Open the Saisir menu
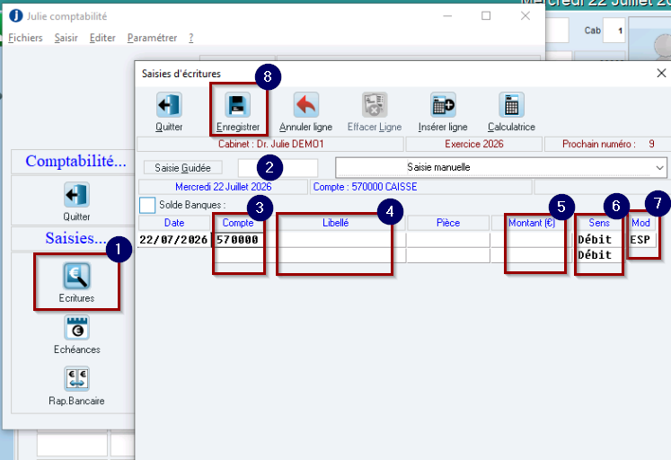The image size is (671, 460). [66, 38]
